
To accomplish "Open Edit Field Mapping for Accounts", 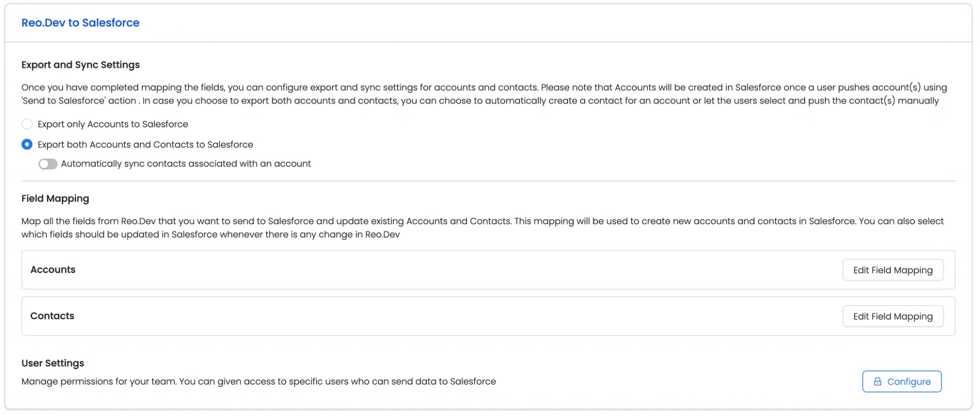I will 893,270.
